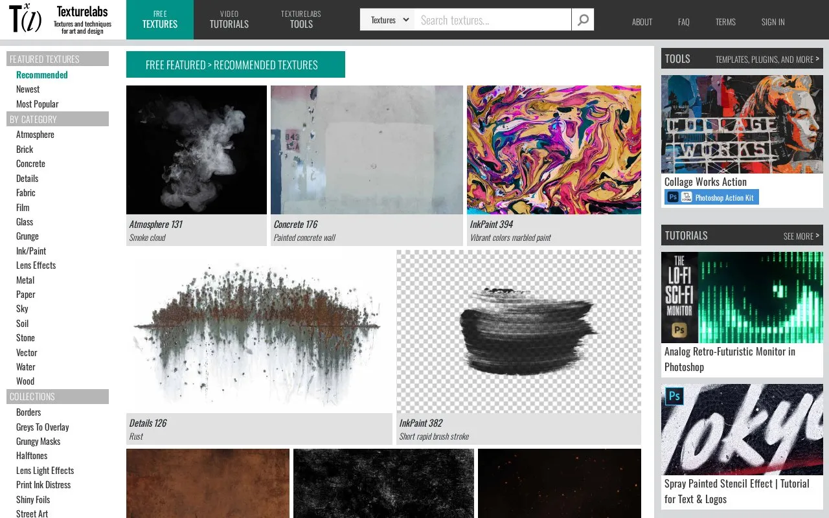The height and width of the screenshot is (518, 829).
Task: Open the Video Tutorials tab
Action: point(229,19)
